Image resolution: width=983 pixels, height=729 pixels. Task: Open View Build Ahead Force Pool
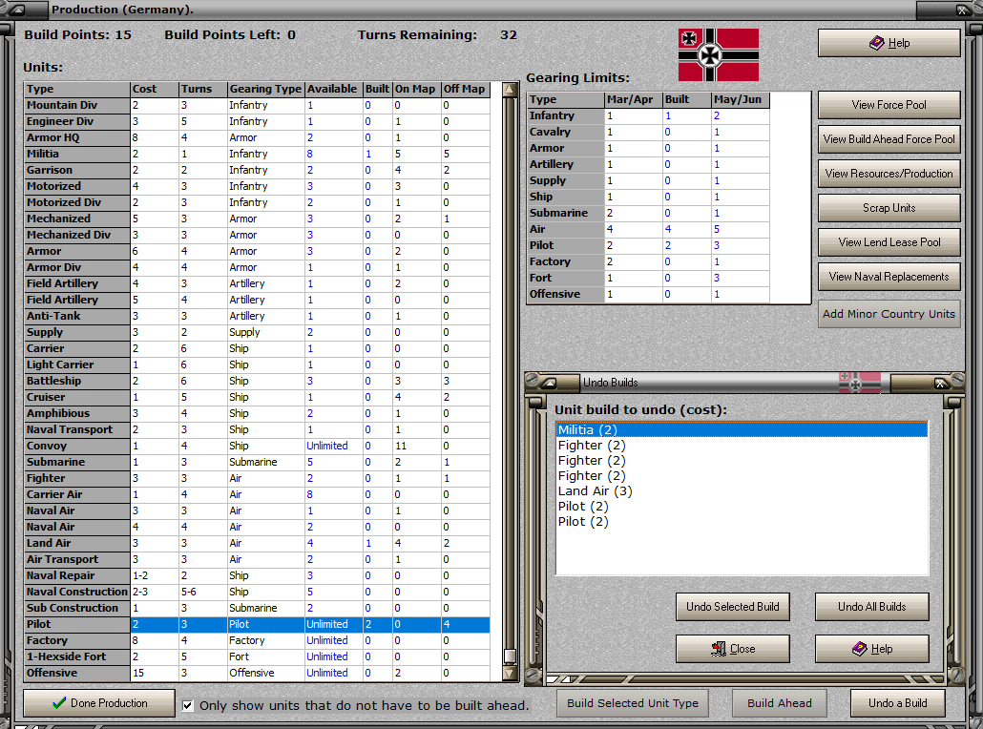889,139
